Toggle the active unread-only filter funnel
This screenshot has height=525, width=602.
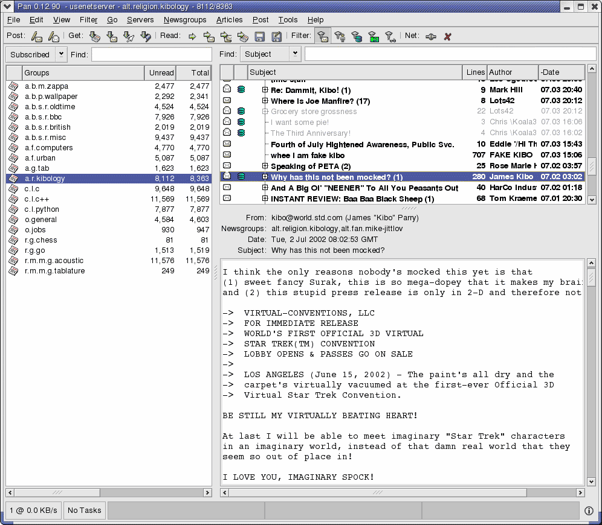coord(323,36)
